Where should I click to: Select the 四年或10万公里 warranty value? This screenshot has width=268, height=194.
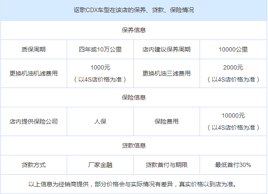[x=100, y=49]
